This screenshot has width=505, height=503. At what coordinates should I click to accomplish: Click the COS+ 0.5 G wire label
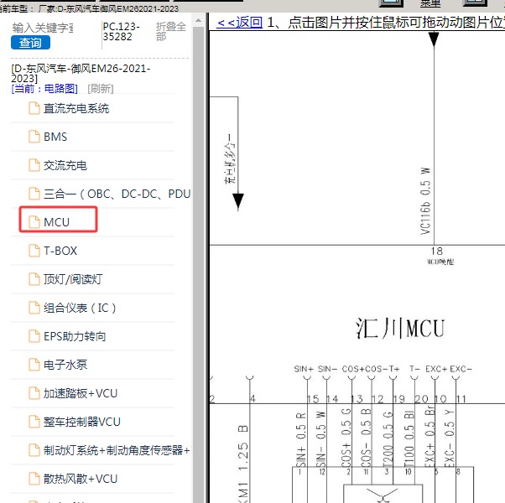click(346, 438)
